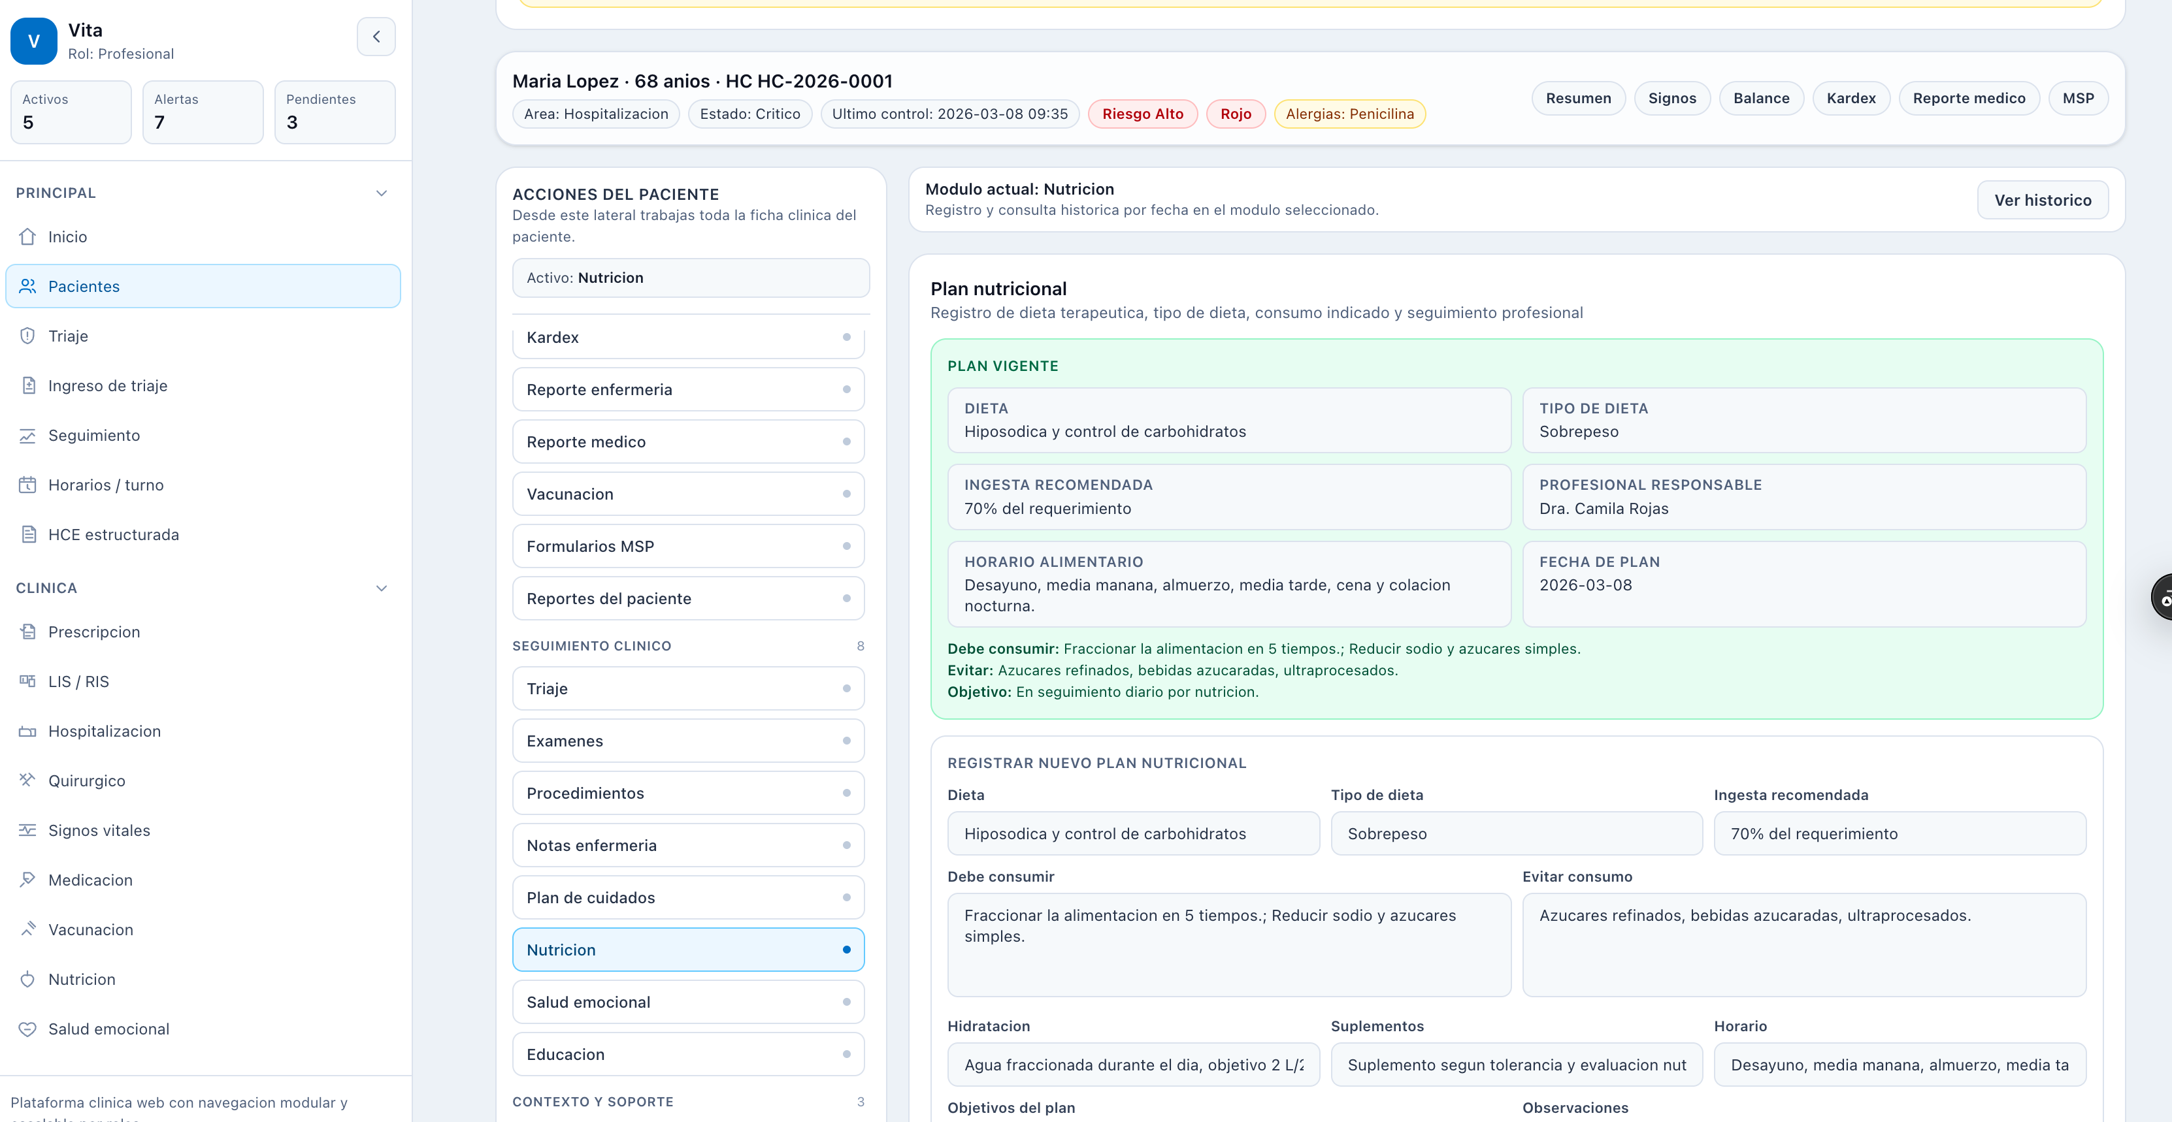Click the Medicacion pill icon
The width and height of the screenshot is (2172, 1122).
[x=28, y=880]
